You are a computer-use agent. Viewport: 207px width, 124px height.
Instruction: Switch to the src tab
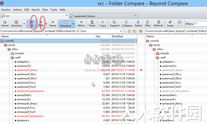point(34,16)
